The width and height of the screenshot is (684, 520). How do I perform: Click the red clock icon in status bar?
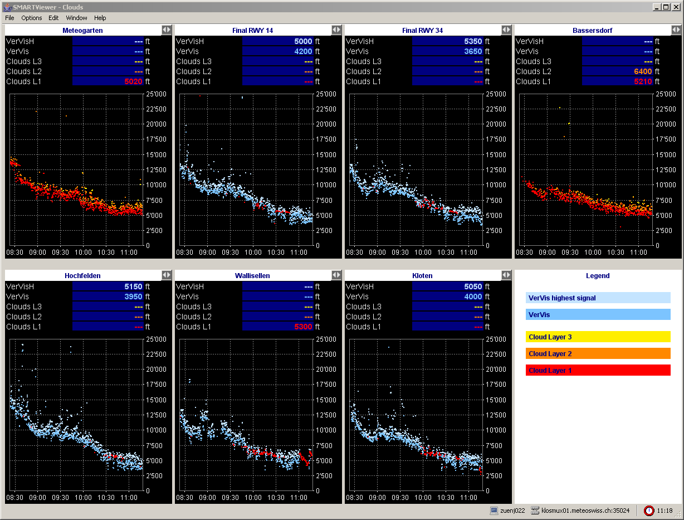click(649, 511)
